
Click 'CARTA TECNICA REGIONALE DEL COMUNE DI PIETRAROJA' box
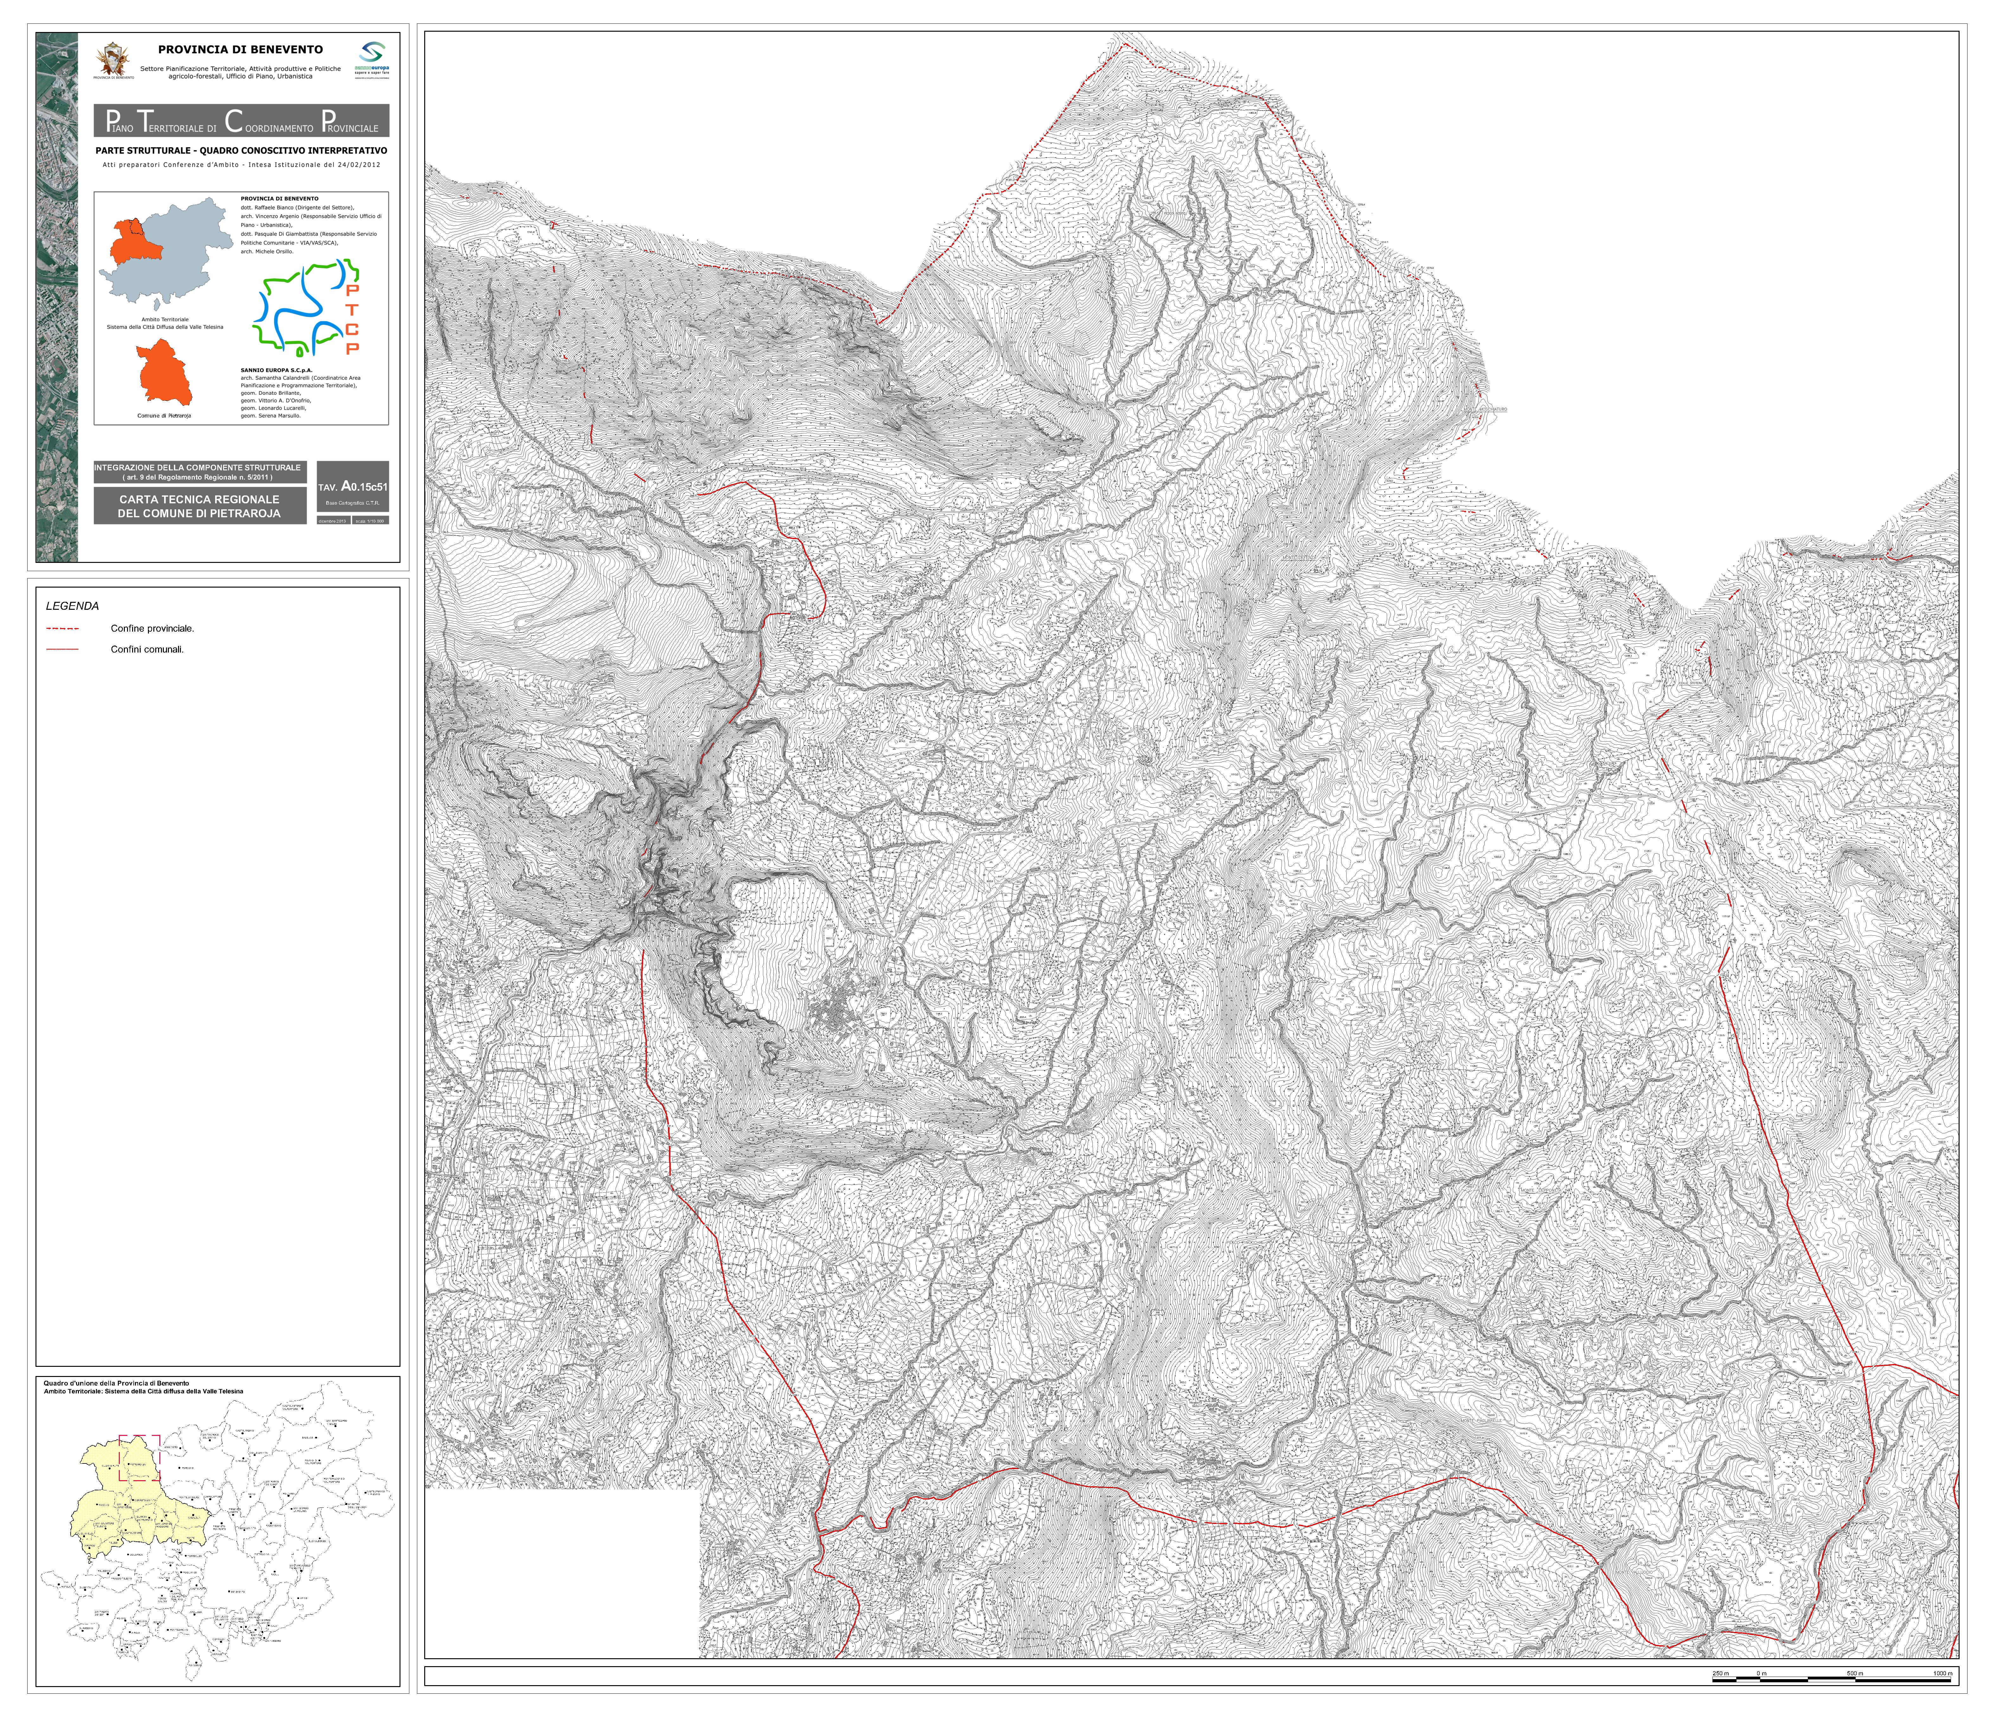200,506
